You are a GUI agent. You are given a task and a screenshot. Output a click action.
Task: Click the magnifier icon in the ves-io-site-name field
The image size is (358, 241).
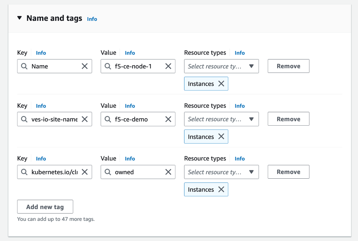(x=24, y=119)
